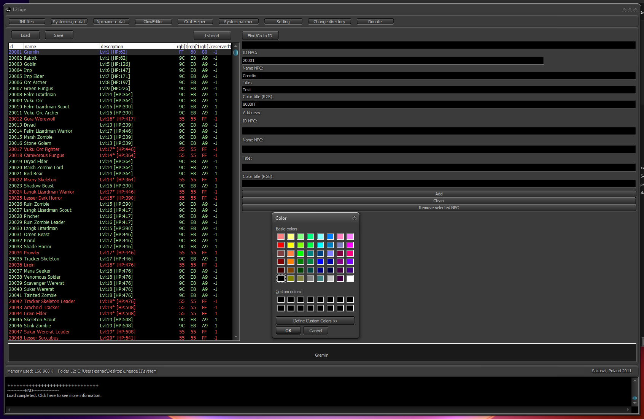Open the Systemmsg-e.dat tab

click(69, 22)
